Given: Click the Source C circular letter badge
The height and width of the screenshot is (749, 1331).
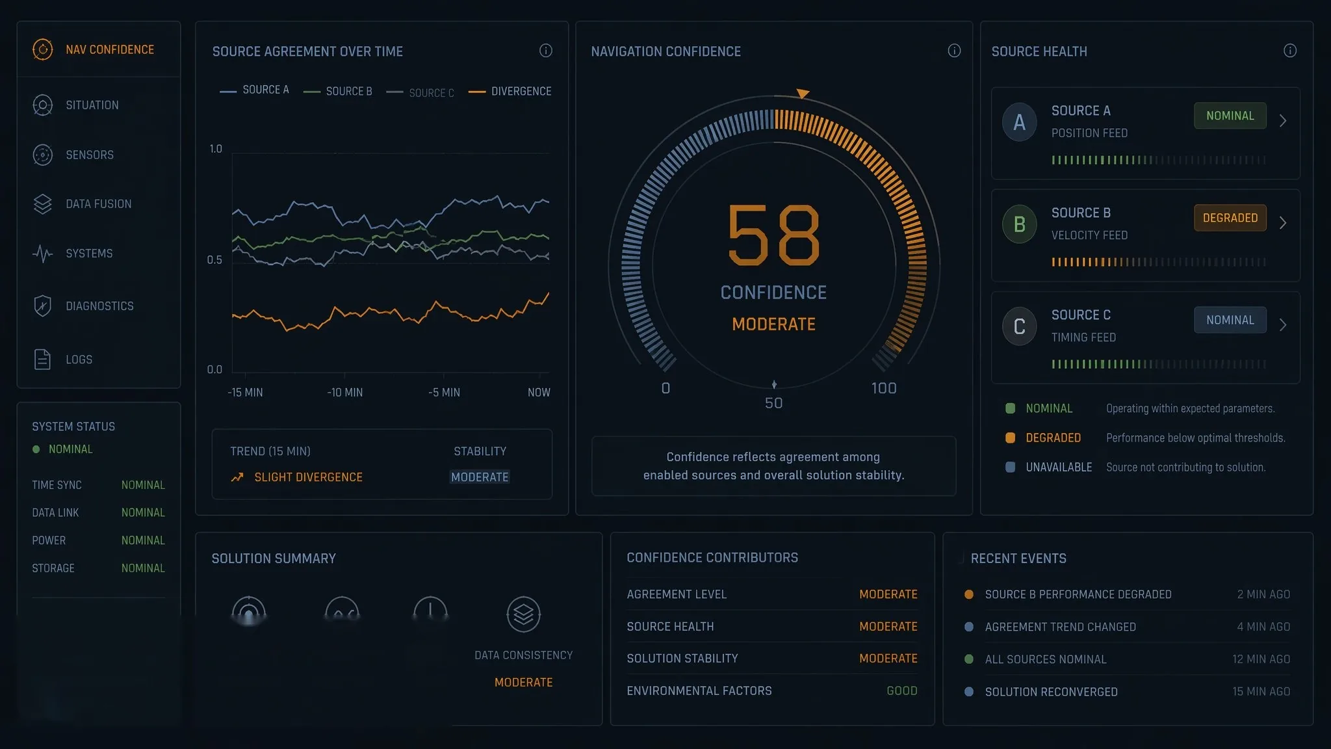Looking at the screenshot, I should pyautogui.click(x=1019, y=326).
